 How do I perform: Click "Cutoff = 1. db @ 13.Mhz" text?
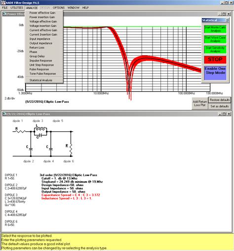(59, 178)
